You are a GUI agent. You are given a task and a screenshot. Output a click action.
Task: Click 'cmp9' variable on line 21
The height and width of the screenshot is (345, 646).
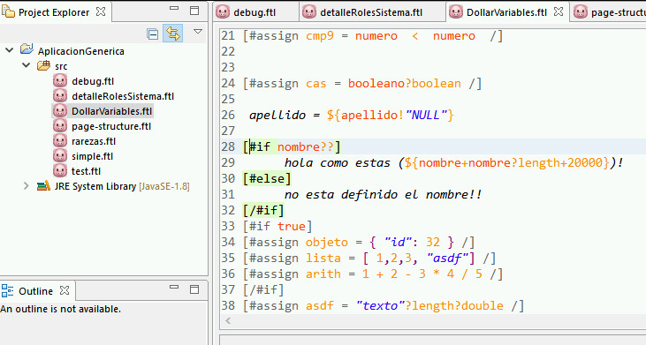(320, 36)
